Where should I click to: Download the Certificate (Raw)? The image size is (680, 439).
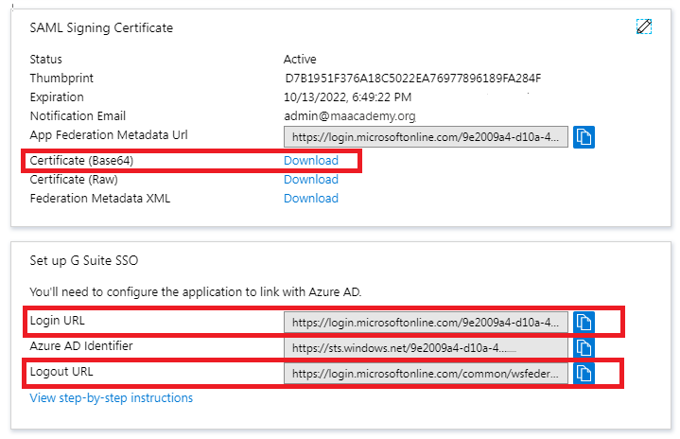311,180
